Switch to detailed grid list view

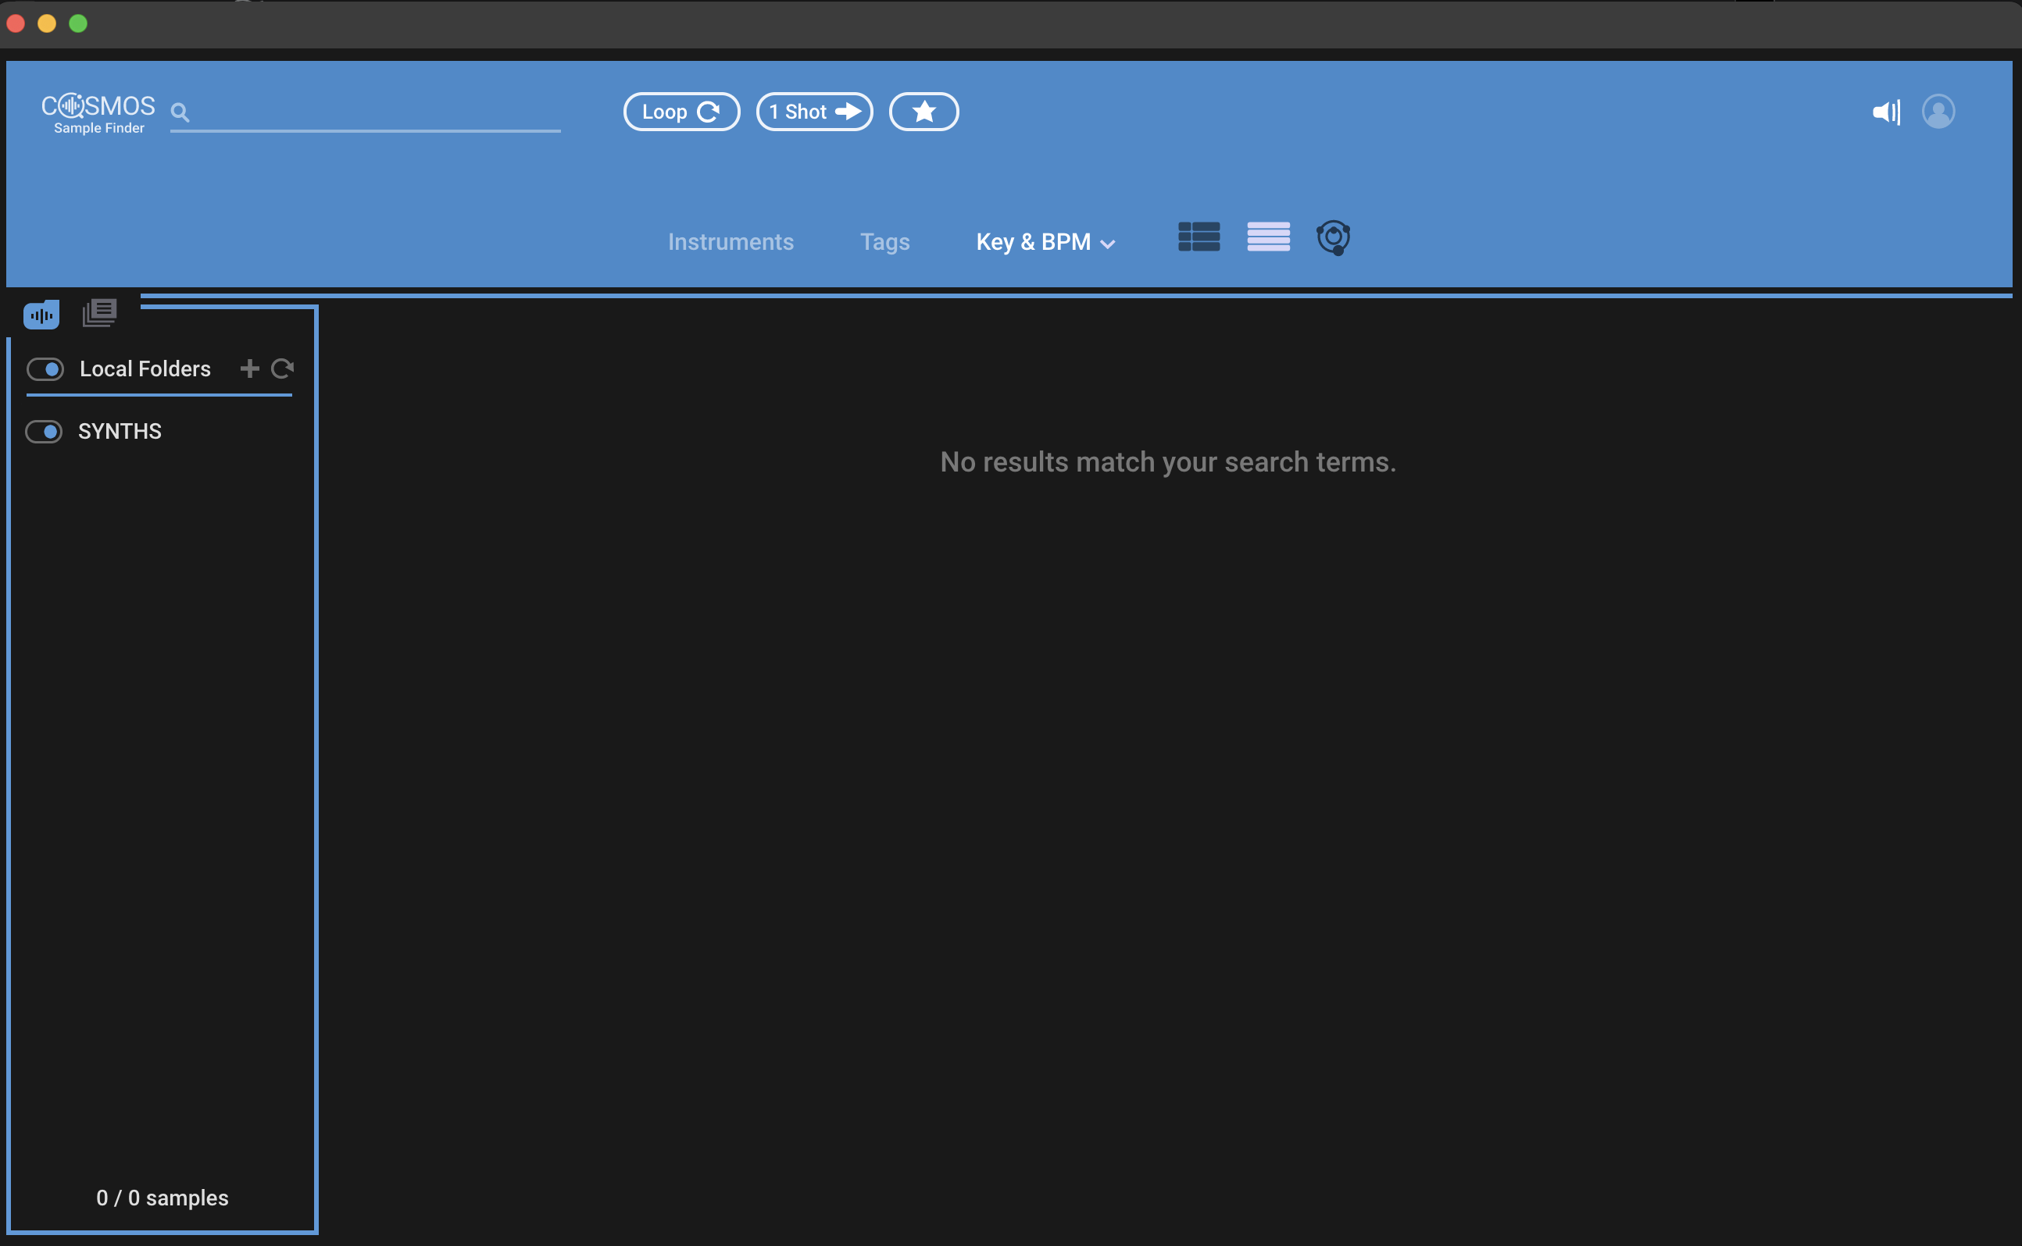1199,237
